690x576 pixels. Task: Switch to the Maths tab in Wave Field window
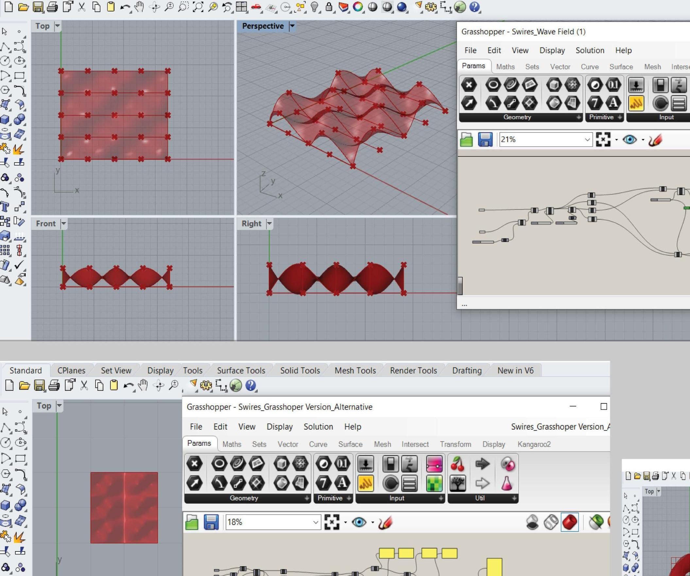pyautogui.click(x=505, y=67)
